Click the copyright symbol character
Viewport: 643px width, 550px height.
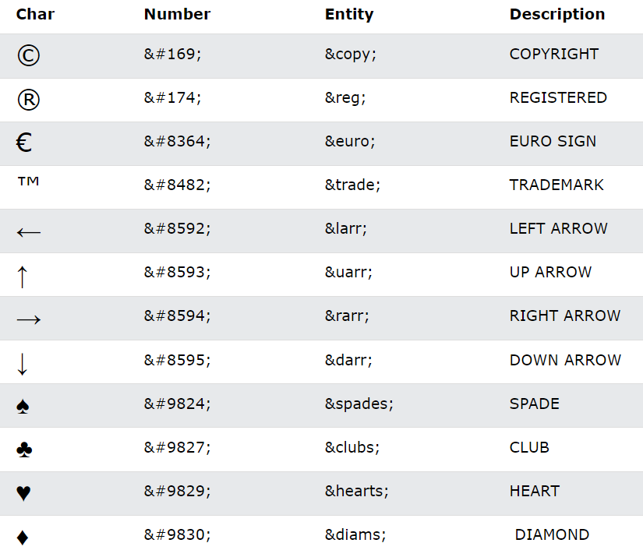[x=28, y=55]
